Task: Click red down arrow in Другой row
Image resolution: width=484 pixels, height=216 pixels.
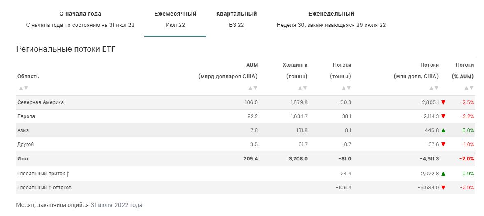Action: pos(443,144)
